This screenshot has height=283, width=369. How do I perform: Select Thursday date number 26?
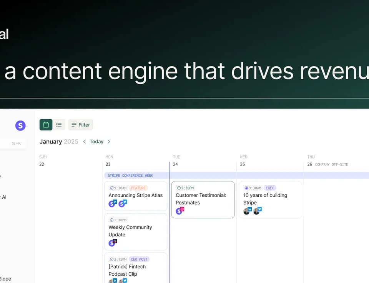(310, 164)
